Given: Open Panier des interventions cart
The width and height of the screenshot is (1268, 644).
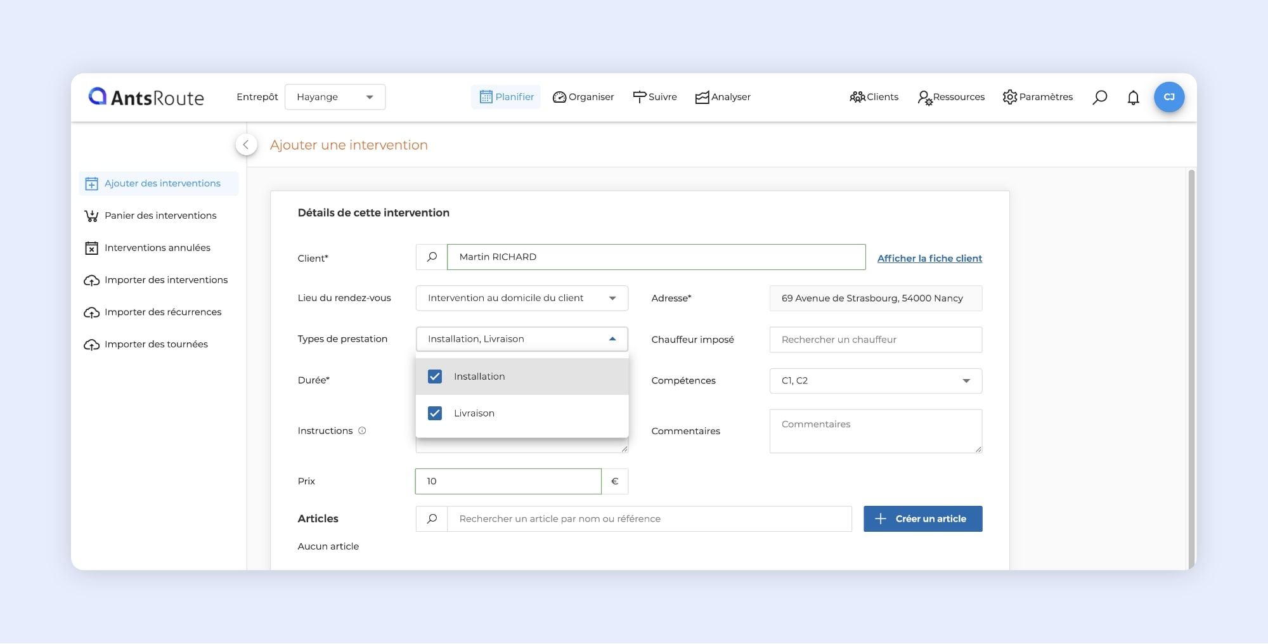Looking at the screenshot, I should (x=160, y=216).
